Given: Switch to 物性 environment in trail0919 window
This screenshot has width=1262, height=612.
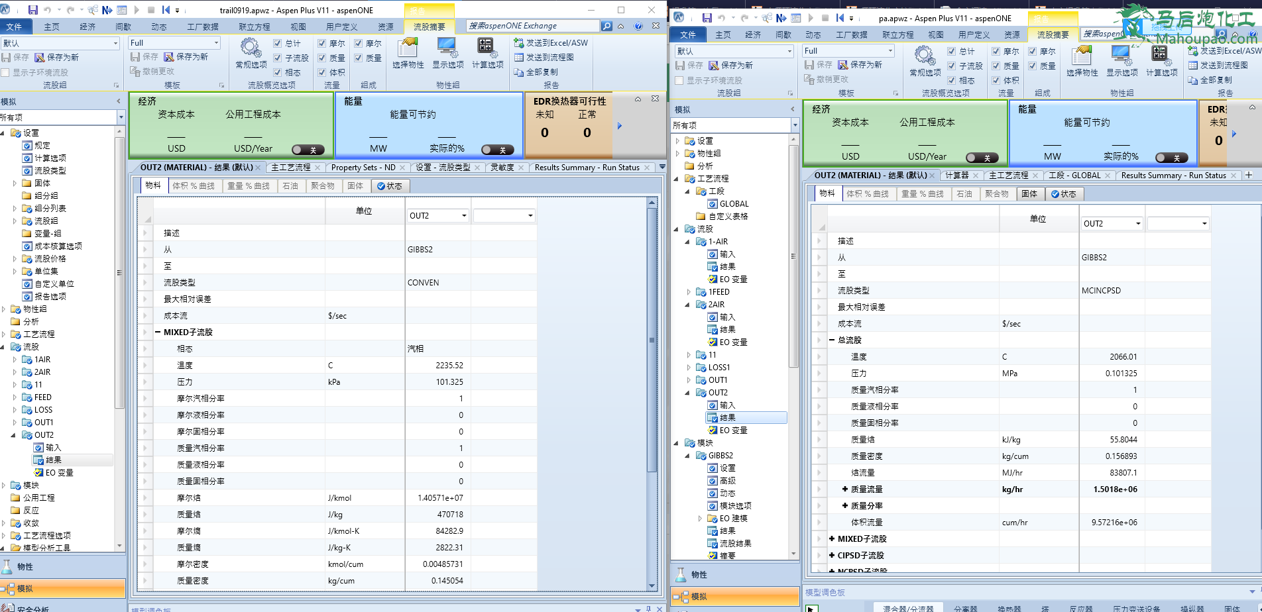Looking at the screenshot, I should click(x=63, y=567).
